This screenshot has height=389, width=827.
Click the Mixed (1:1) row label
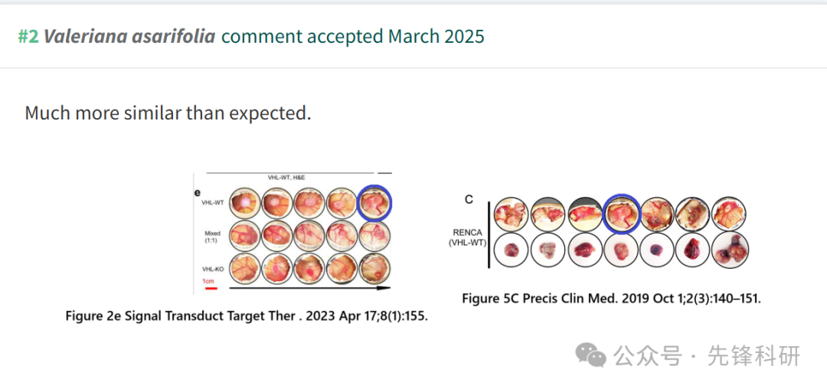pyautogui.click(x=212, y=236)
